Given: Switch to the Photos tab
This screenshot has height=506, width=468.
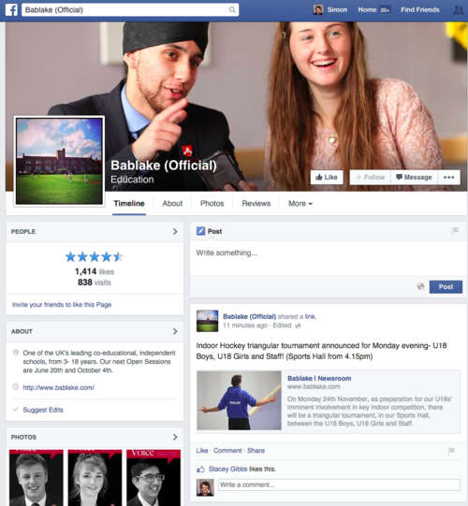Looking at the screenshot, I should (x=212, y=204).
